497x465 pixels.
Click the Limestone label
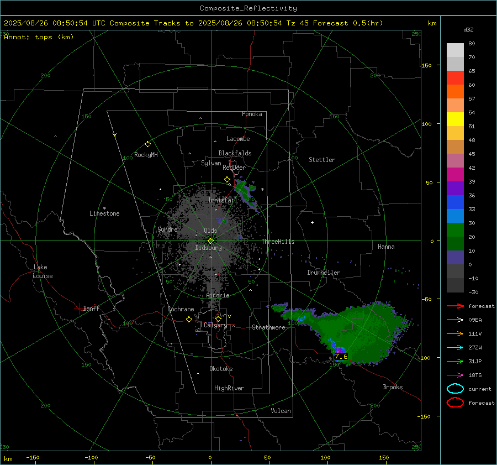[x=104, y=213]
